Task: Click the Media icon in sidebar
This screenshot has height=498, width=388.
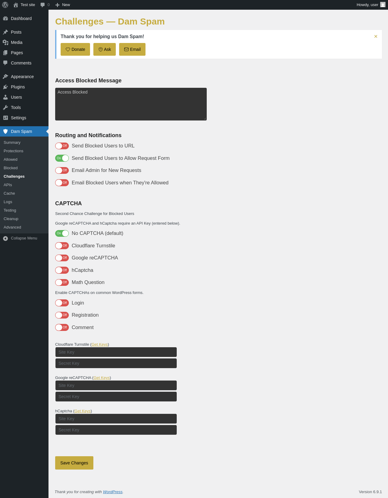Action: coord(5,42)
